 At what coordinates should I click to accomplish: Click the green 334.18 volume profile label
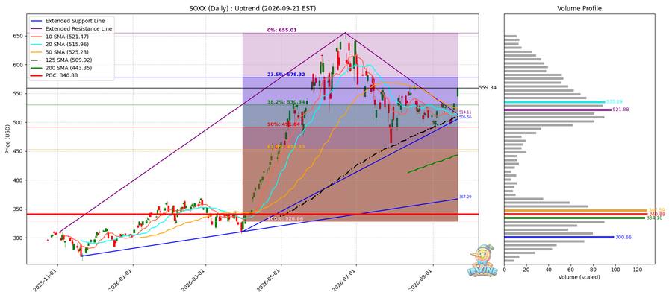pos(654,218)
